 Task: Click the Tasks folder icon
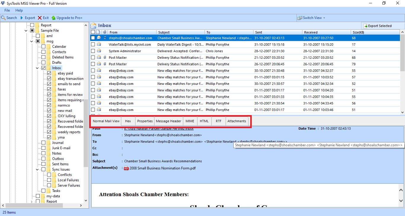(49, 191)
